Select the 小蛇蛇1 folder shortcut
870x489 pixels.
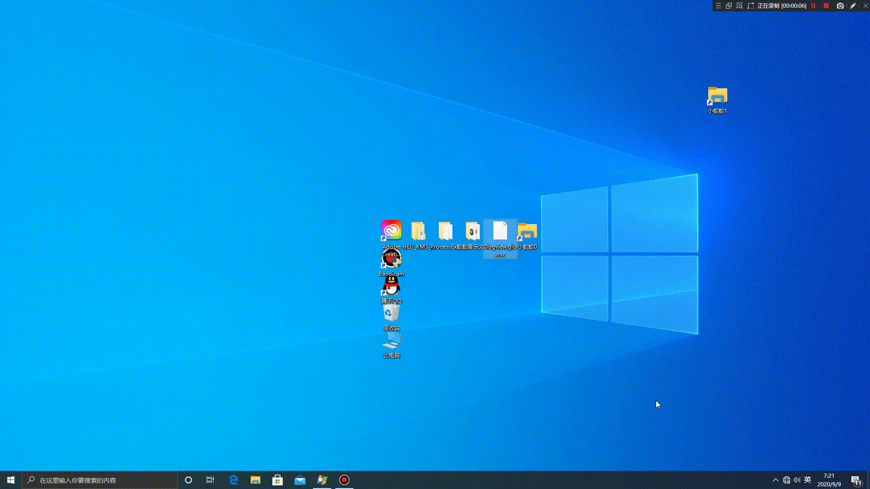click(x=717, y=96)
